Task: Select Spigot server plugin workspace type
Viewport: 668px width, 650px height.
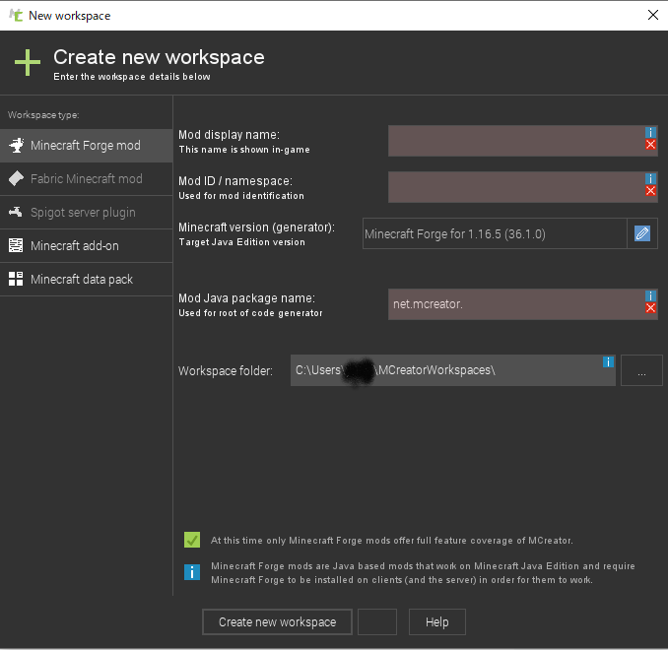Action: click(86, 213)
